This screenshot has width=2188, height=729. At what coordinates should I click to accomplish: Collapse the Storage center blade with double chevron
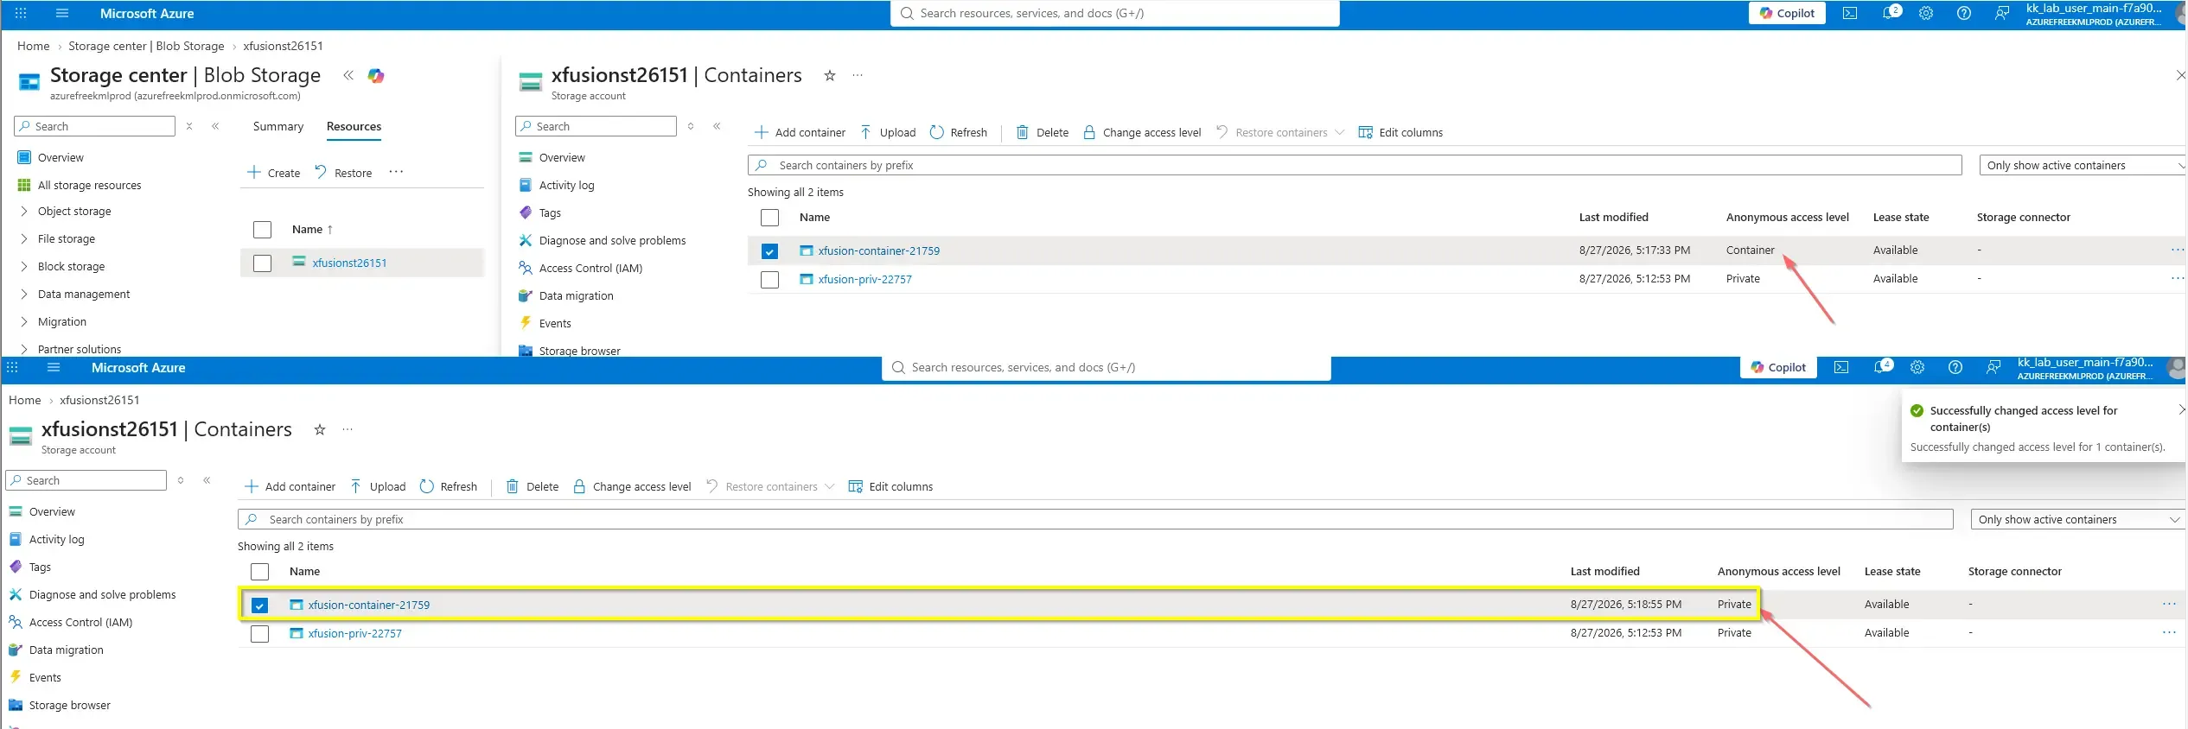point(348,76)
